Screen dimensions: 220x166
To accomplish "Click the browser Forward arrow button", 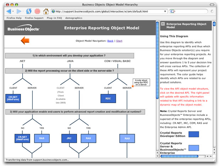I will point(19,11).
